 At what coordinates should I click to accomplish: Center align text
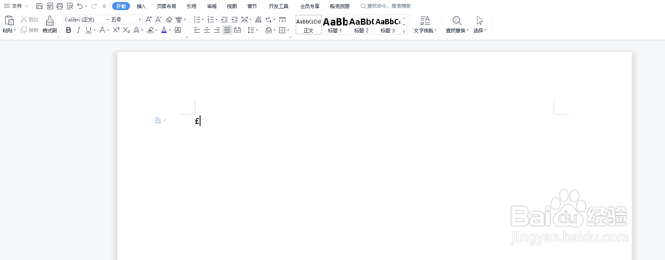click(x=207, y=30)
